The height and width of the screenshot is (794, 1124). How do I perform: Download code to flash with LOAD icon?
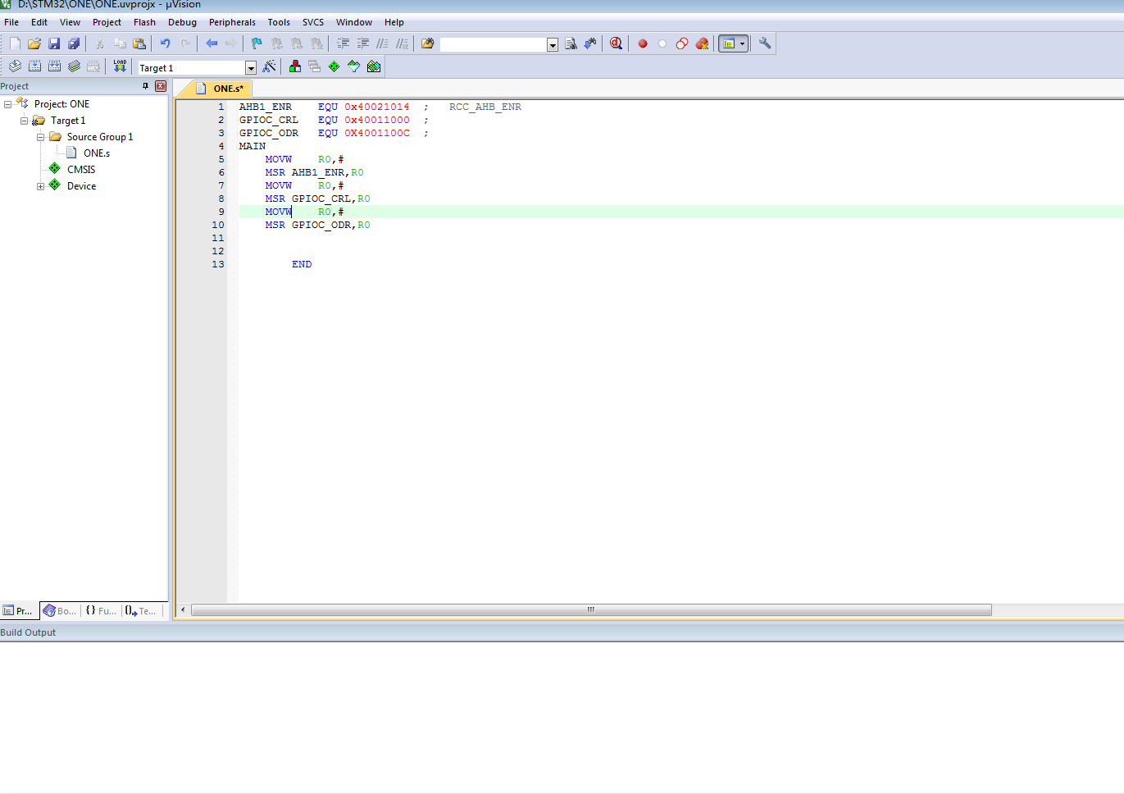[x=120, y=66]
